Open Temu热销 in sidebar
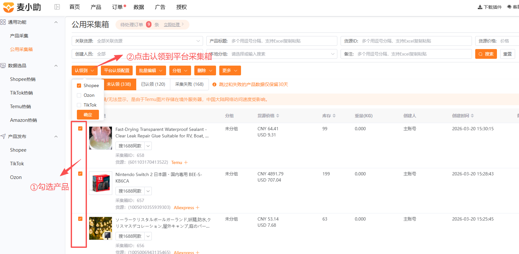 point(20,107)
